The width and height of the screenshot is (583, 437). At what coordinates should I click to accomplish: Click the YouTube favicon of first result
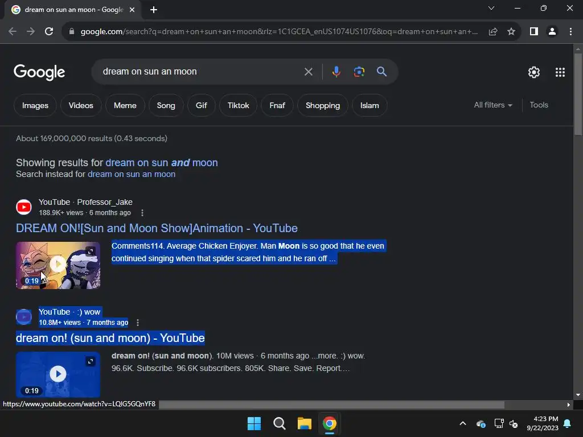pyautogui.click(x=24, y=207)
